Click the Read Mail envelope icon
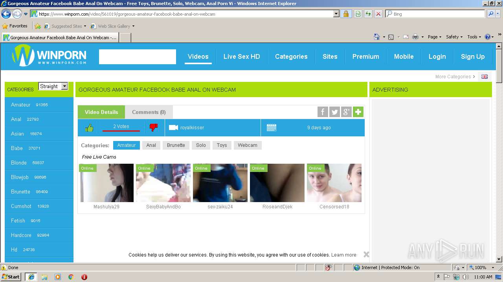 406,37
